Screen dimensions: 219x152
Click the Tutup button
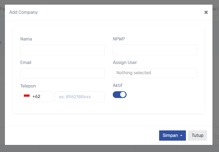click(x=197, y=136)
